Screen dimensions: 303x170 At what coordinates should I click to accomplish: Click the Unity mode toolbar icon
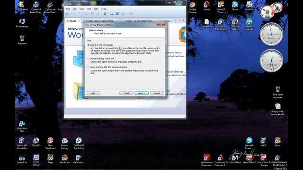coord(123,14)
